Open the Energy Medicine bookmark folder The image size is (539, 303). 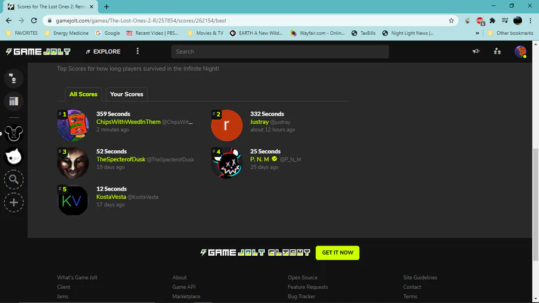click(x=66, y=33)
